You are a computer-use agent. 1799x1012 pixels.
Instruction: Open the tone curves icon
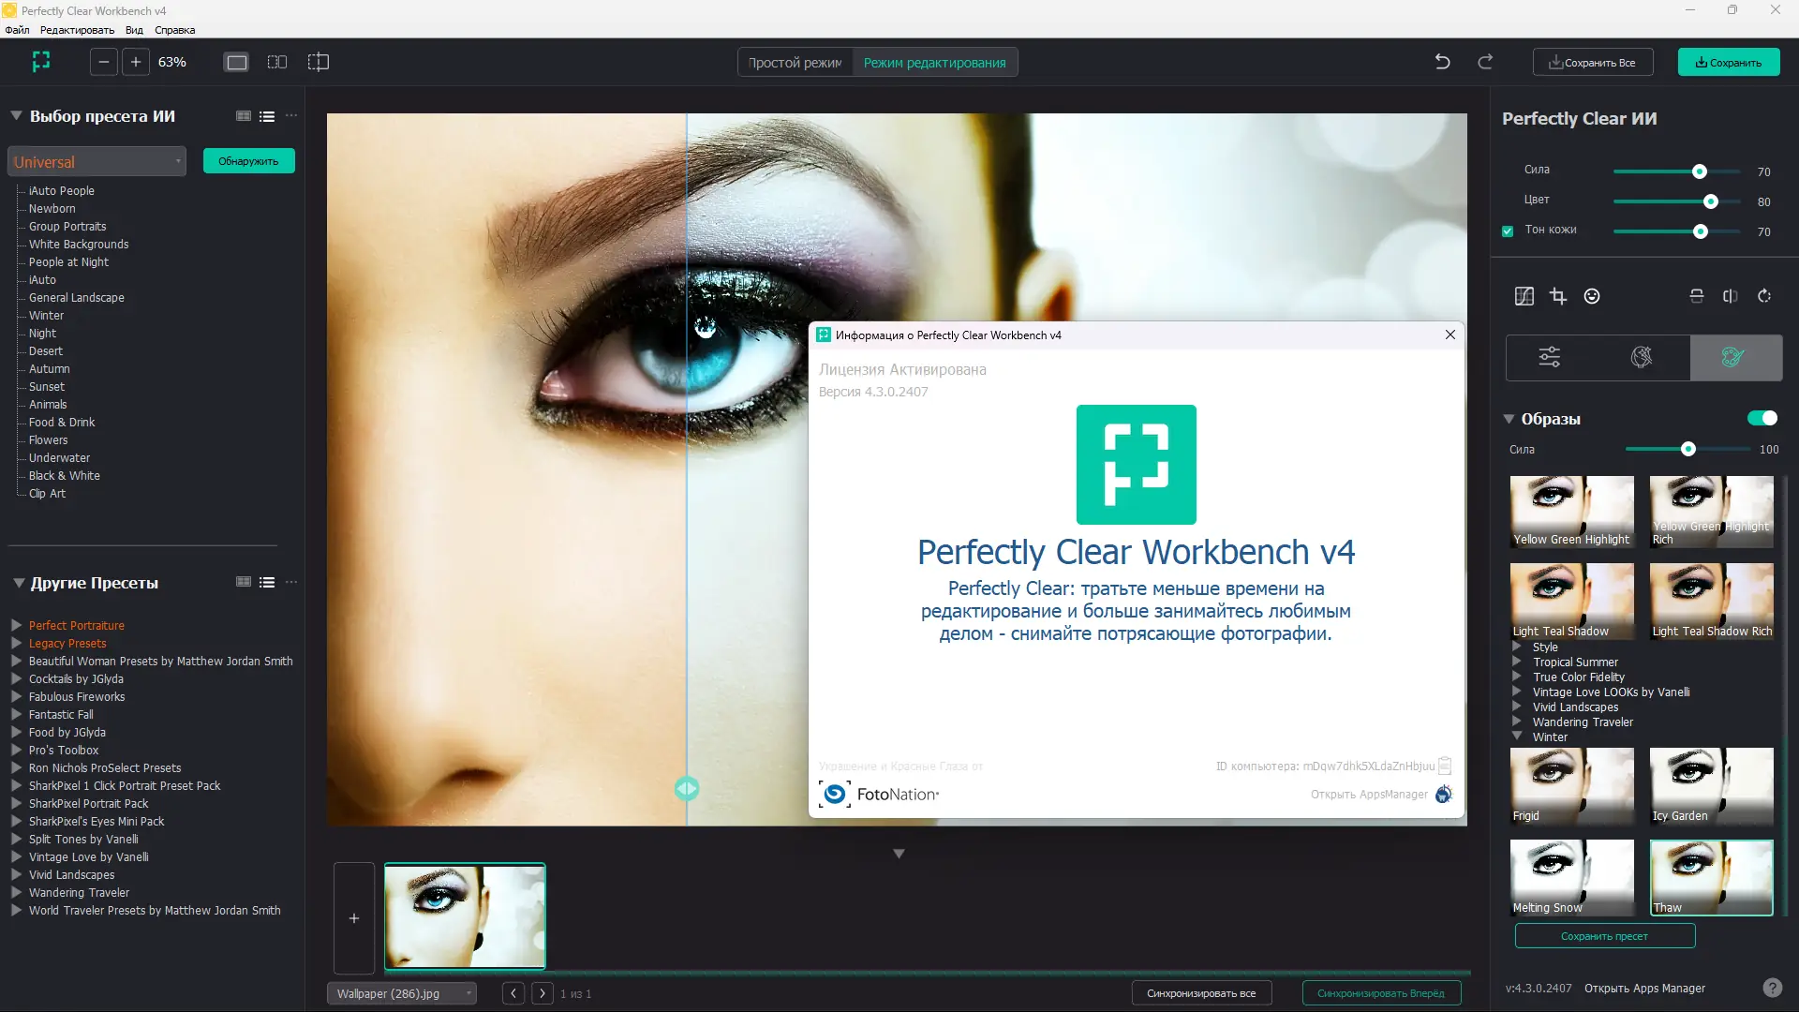tap(1524, 295)
